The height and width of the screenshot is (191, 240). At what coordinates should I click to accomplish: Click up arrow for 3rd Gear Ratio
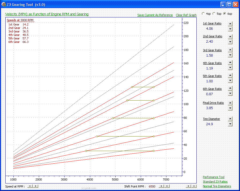click(230, 50)
